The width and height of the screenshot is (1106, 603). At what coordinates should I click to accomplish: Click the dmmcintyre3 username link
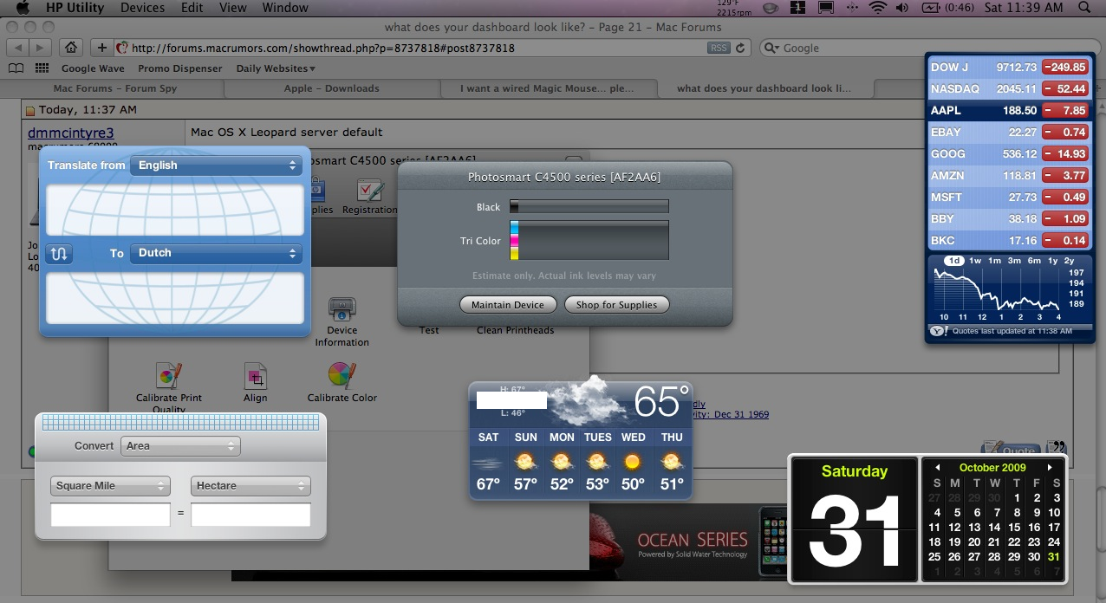pos(71,133)
